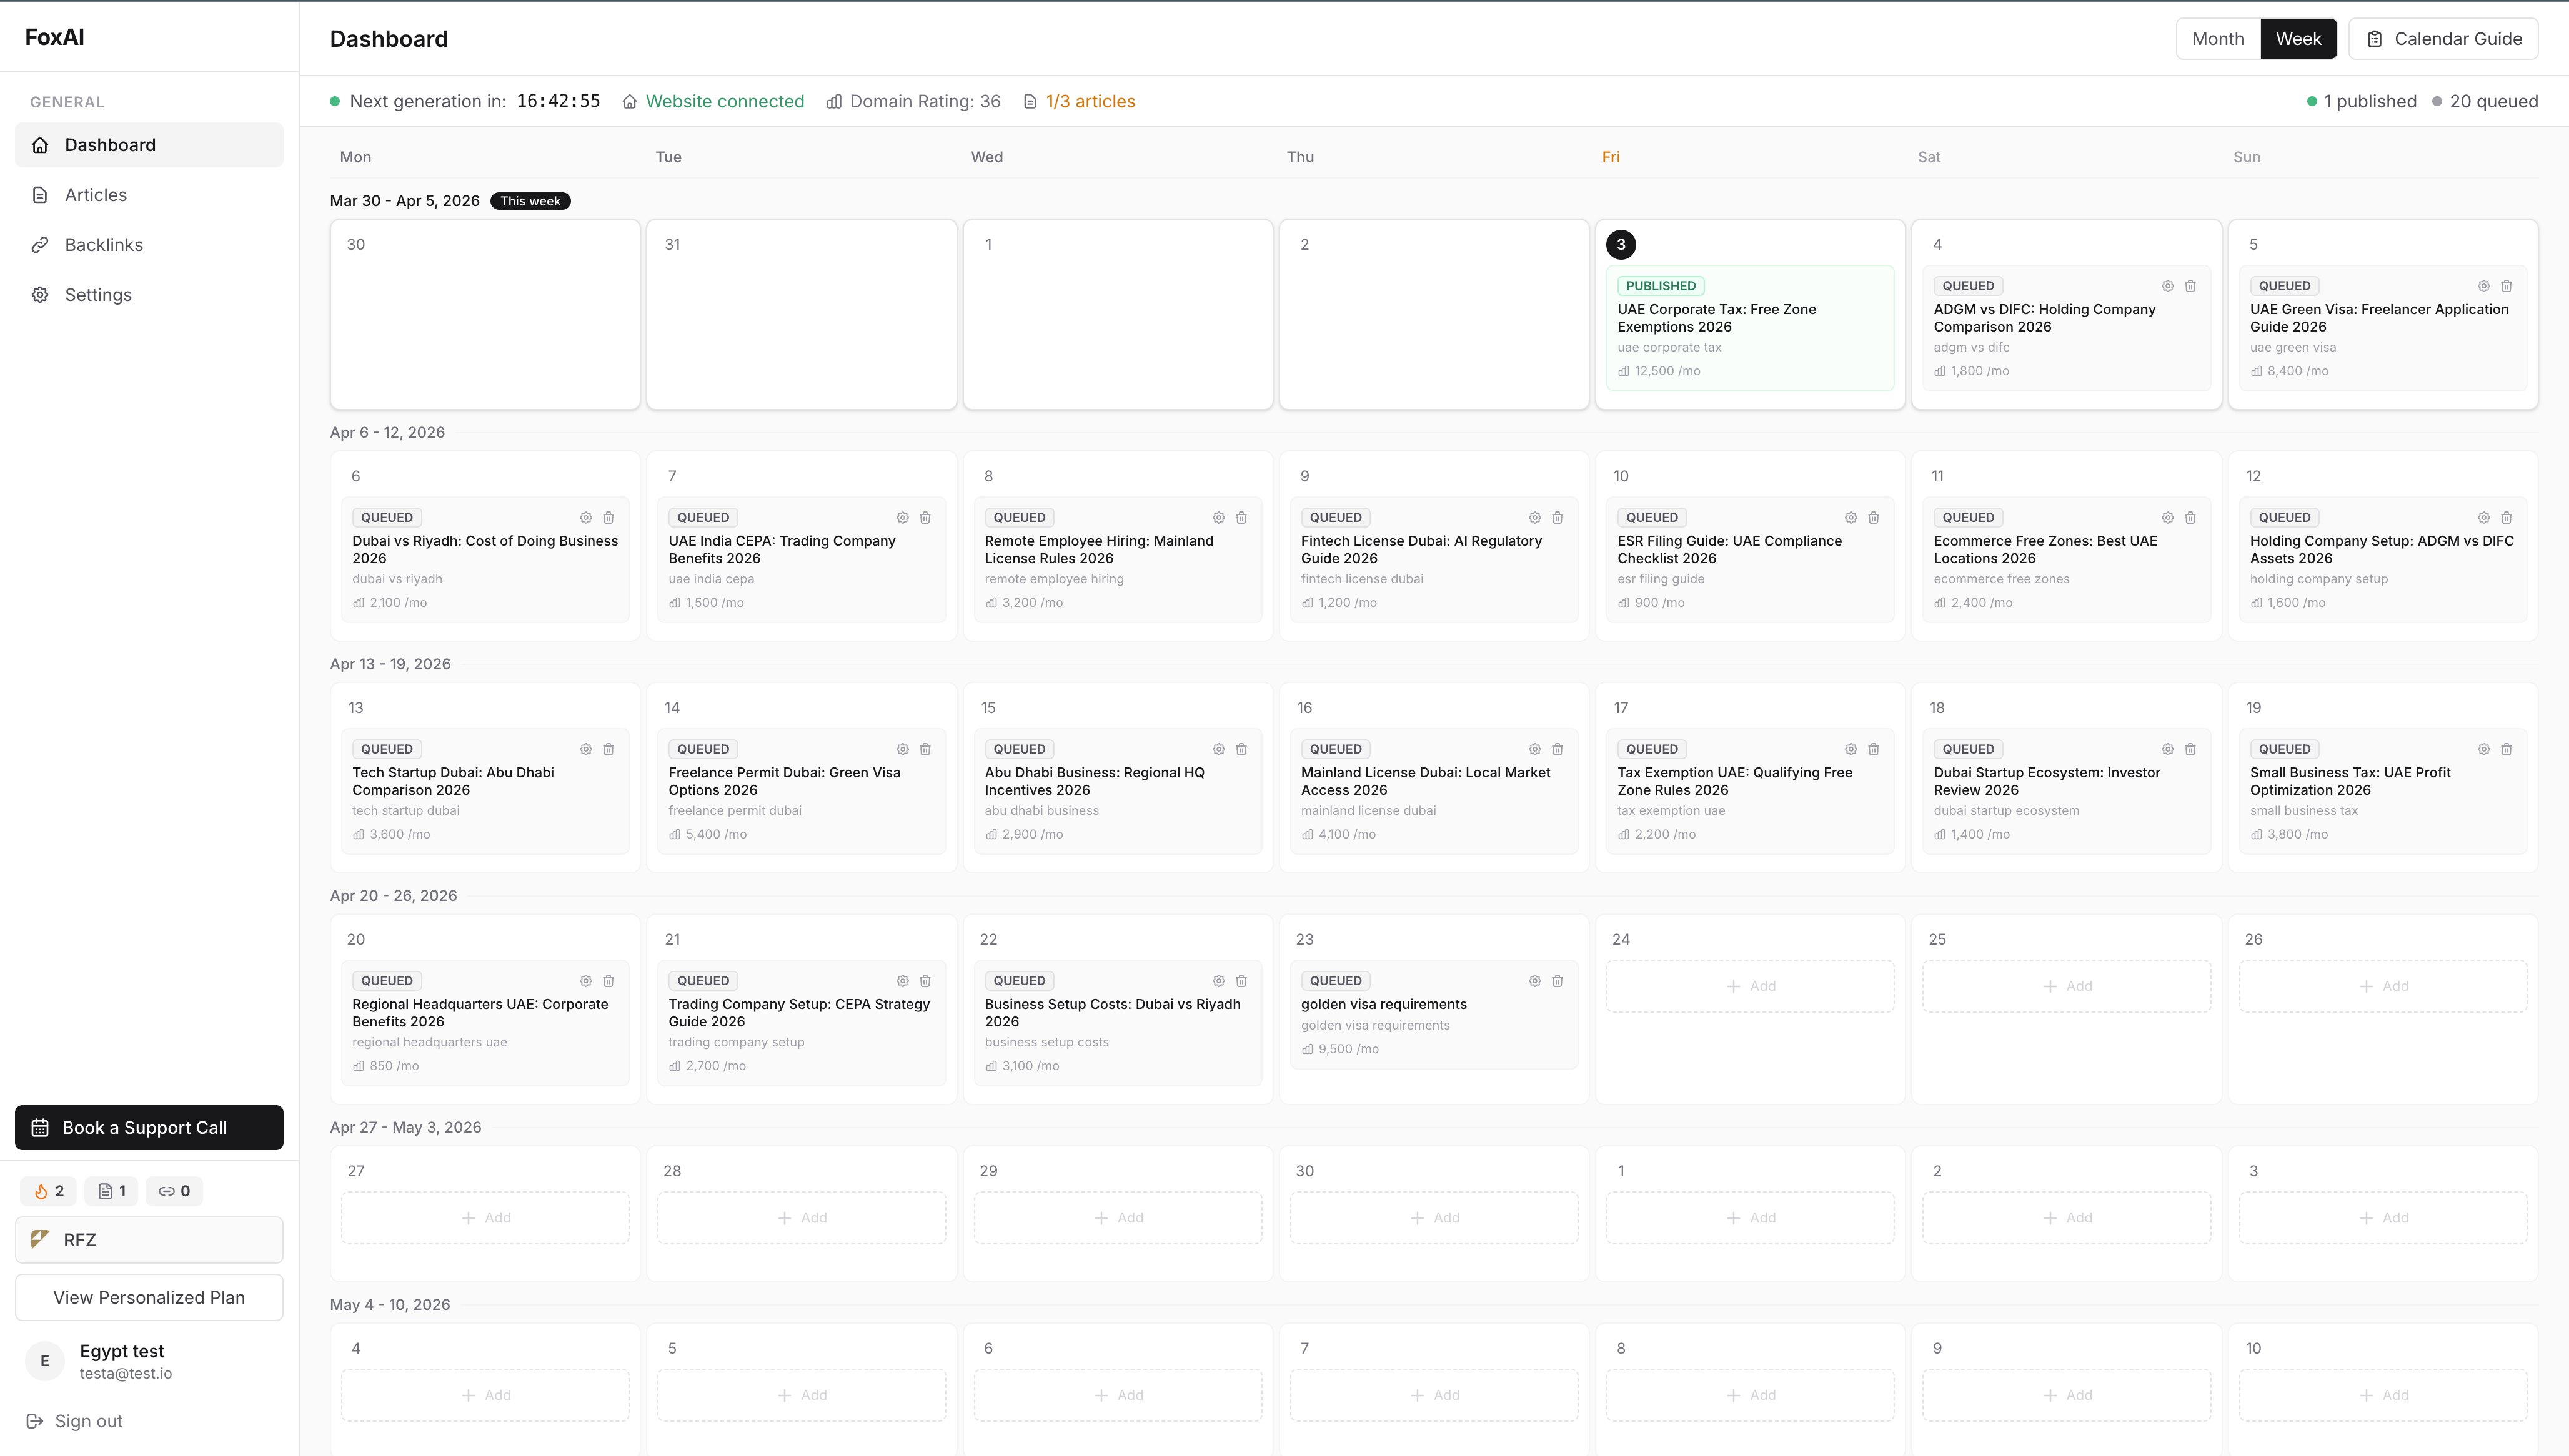
Task: Add an article on April 27
Action: point(485,1218)
